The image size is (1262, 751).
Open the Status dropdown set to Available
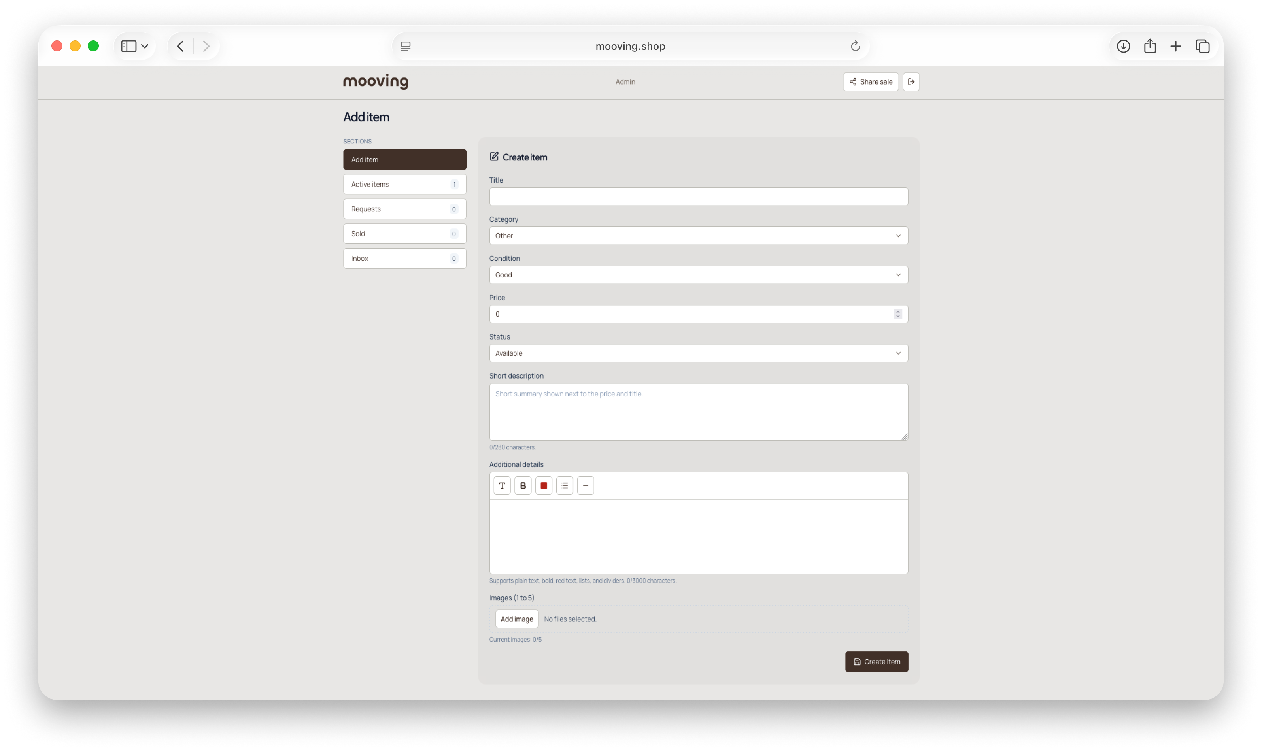click(x=697, y=353)
